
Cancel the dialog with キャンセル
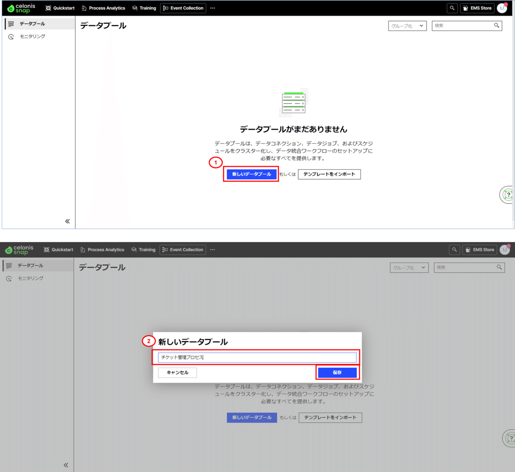[x=177, y=373]
